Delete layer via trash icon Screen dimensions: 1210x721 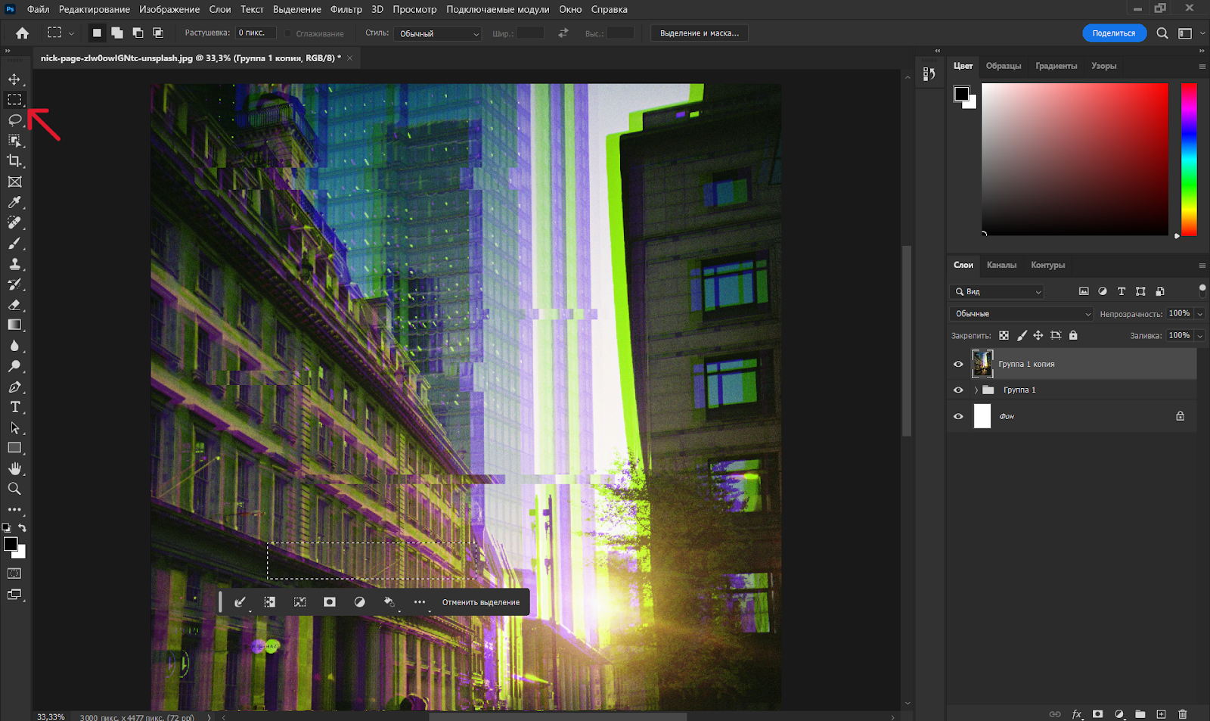coord(1183,713)
